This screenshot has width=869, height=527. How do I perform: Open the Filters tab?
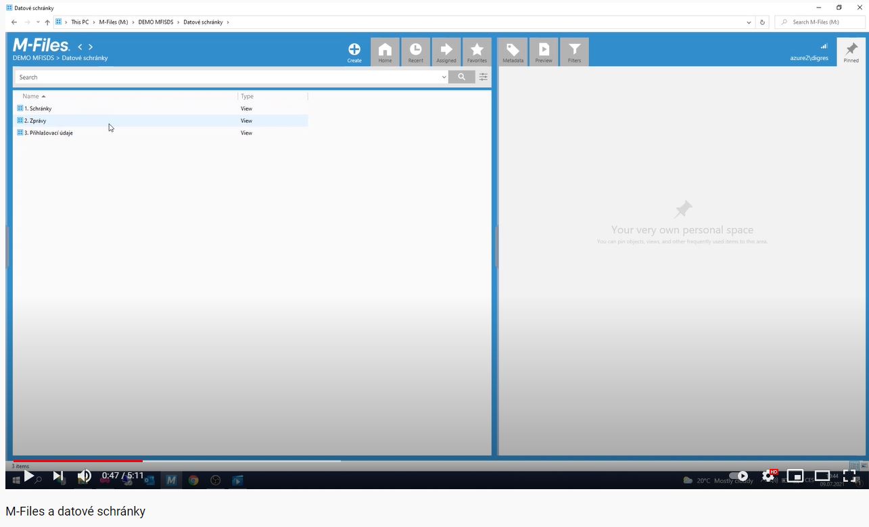click(x=574, y=52)
